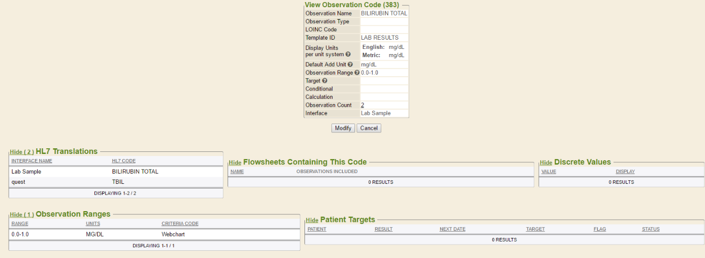Screen dimensions: 705x258
Task: Collapse the HL7 Translations section
Action: point(22,152)
